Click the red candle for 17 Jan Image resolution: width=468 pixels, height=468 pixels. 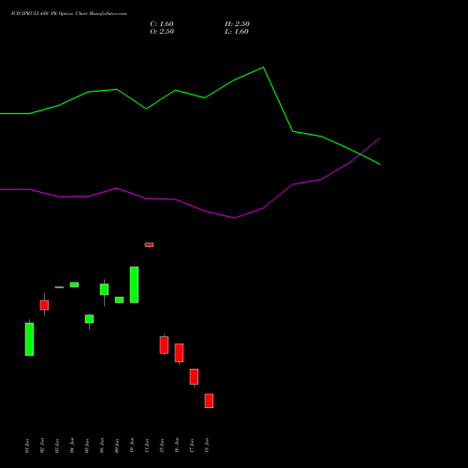(x=194, y=376)
